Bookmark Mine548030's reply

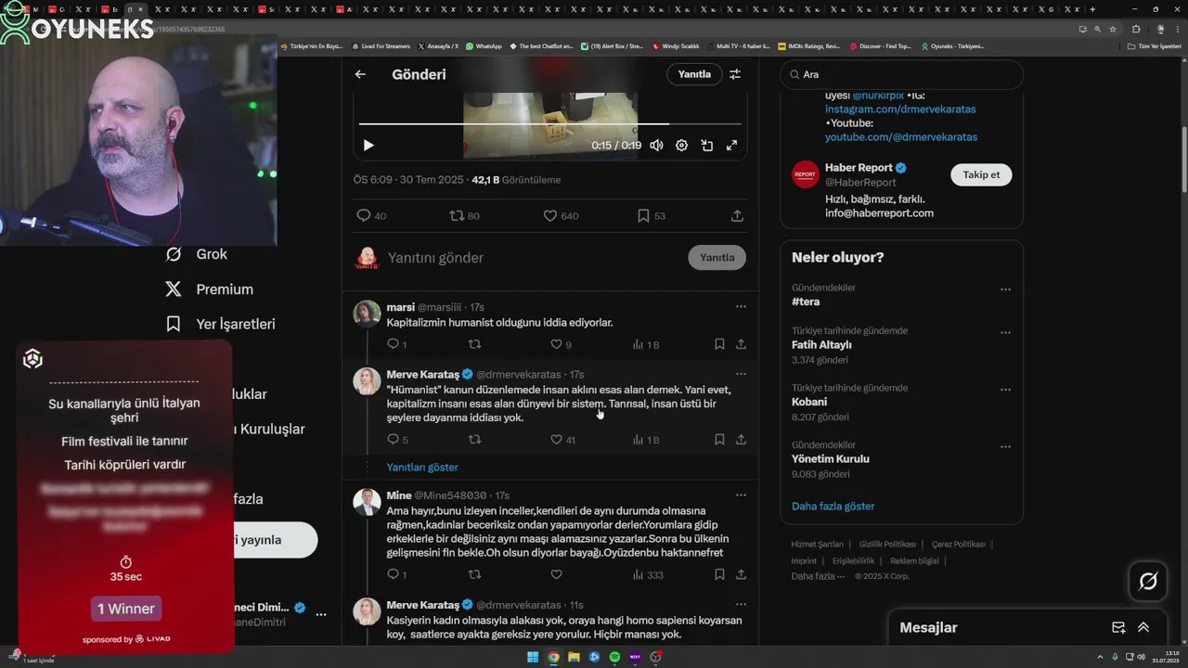(x=719, y=575)
